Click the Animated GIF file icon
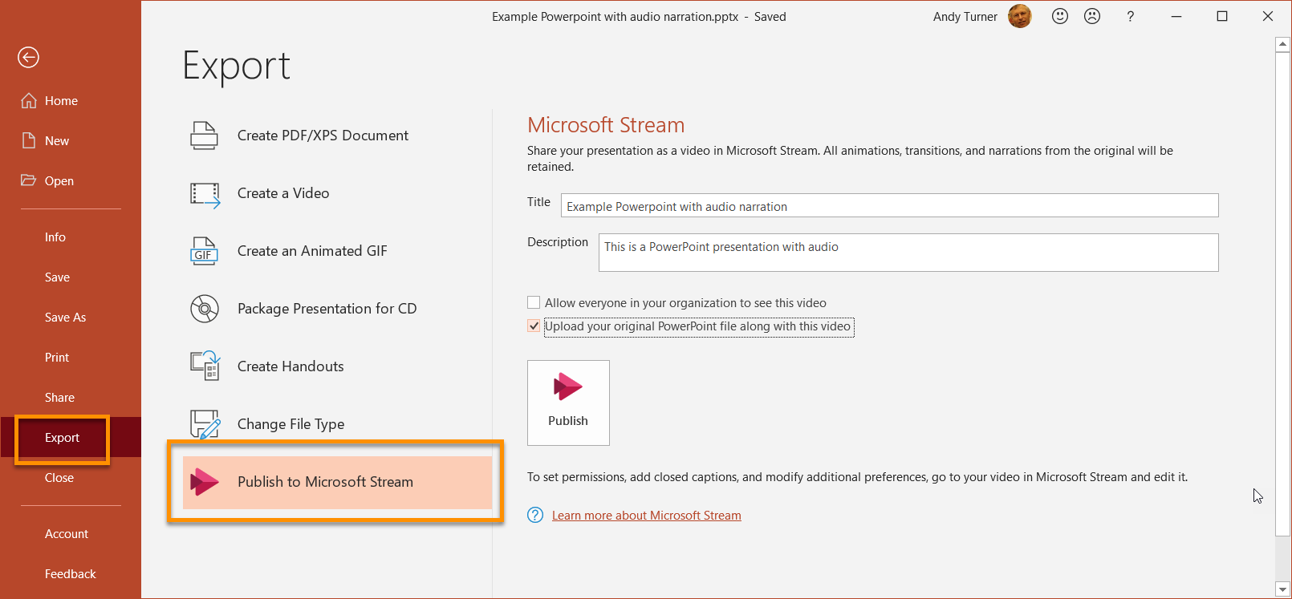Image resolution: width=1292 pixels, height=599 pixels. click(204, 251)
